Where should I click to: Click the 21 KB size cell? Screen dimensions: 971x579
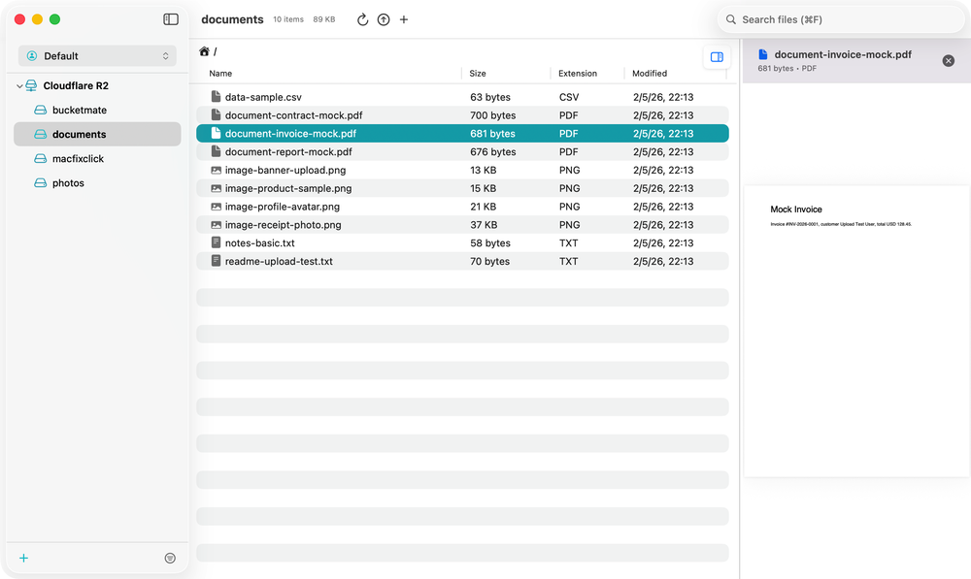[483, 207]
